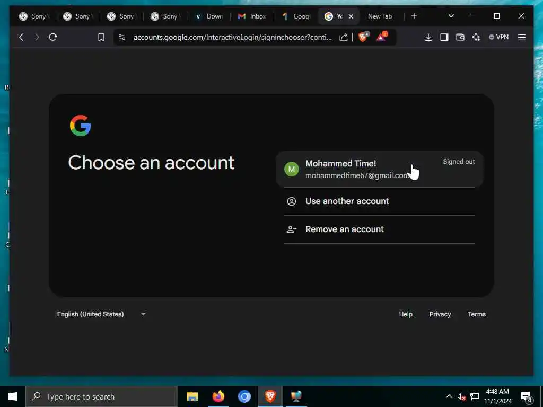Open the Brave Rewards triangle icon

tap(382, 37)
